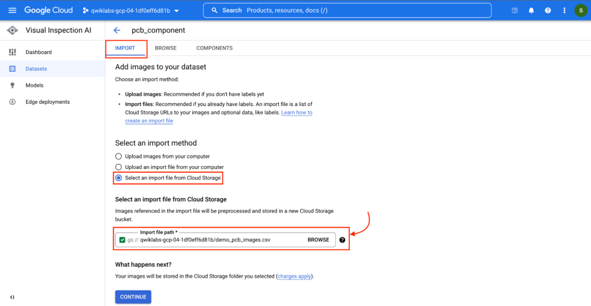The width and height of the screenshot is (591, 306).
Task: Click the Add images to your dataset heading
Action: [x=160, y=67]
